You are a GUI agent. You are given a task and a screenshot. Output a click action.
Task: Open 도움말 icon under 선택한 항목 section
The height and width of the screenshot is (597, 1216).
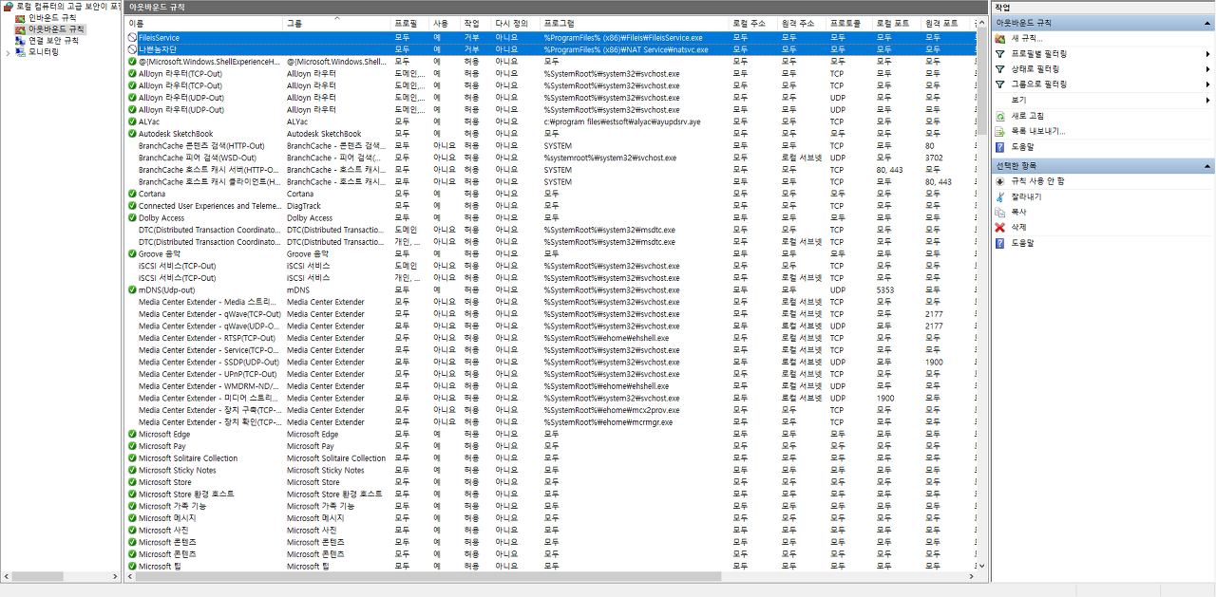[x=999, y=243]
